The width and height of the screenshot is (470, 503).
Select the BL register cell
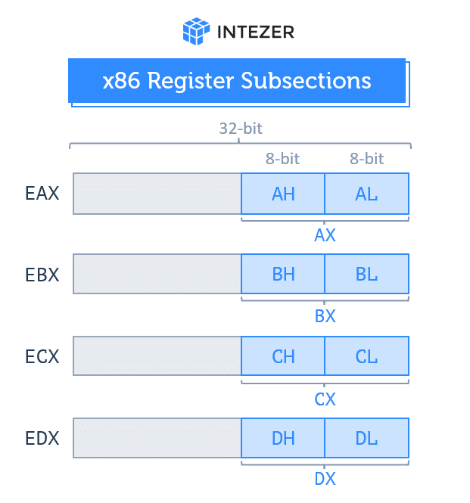coord(367,274)
